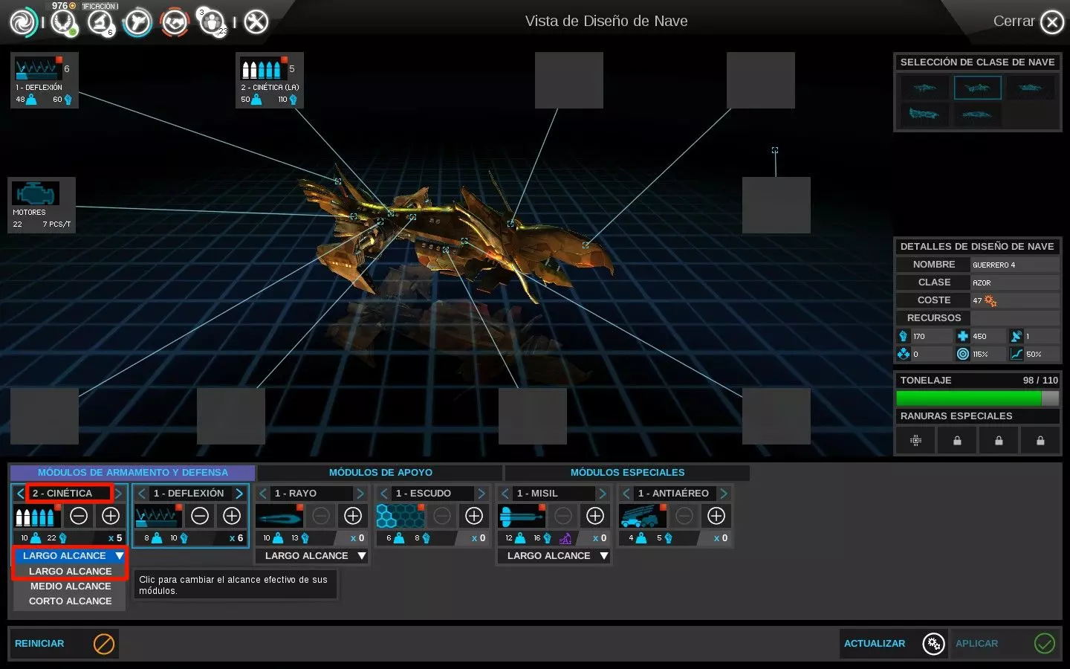The width and height of the screenshot is (1070, 669).
Task: Collapse the Cinética Largo Alcance dropdown header
Action: click(70, 556)
